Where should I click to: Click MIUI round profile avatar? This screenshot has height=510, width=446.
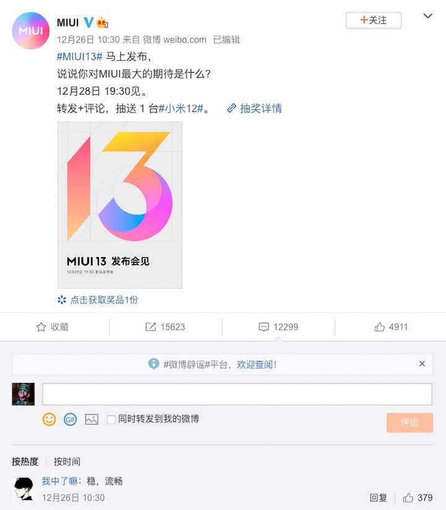click(x=30, y=30)
